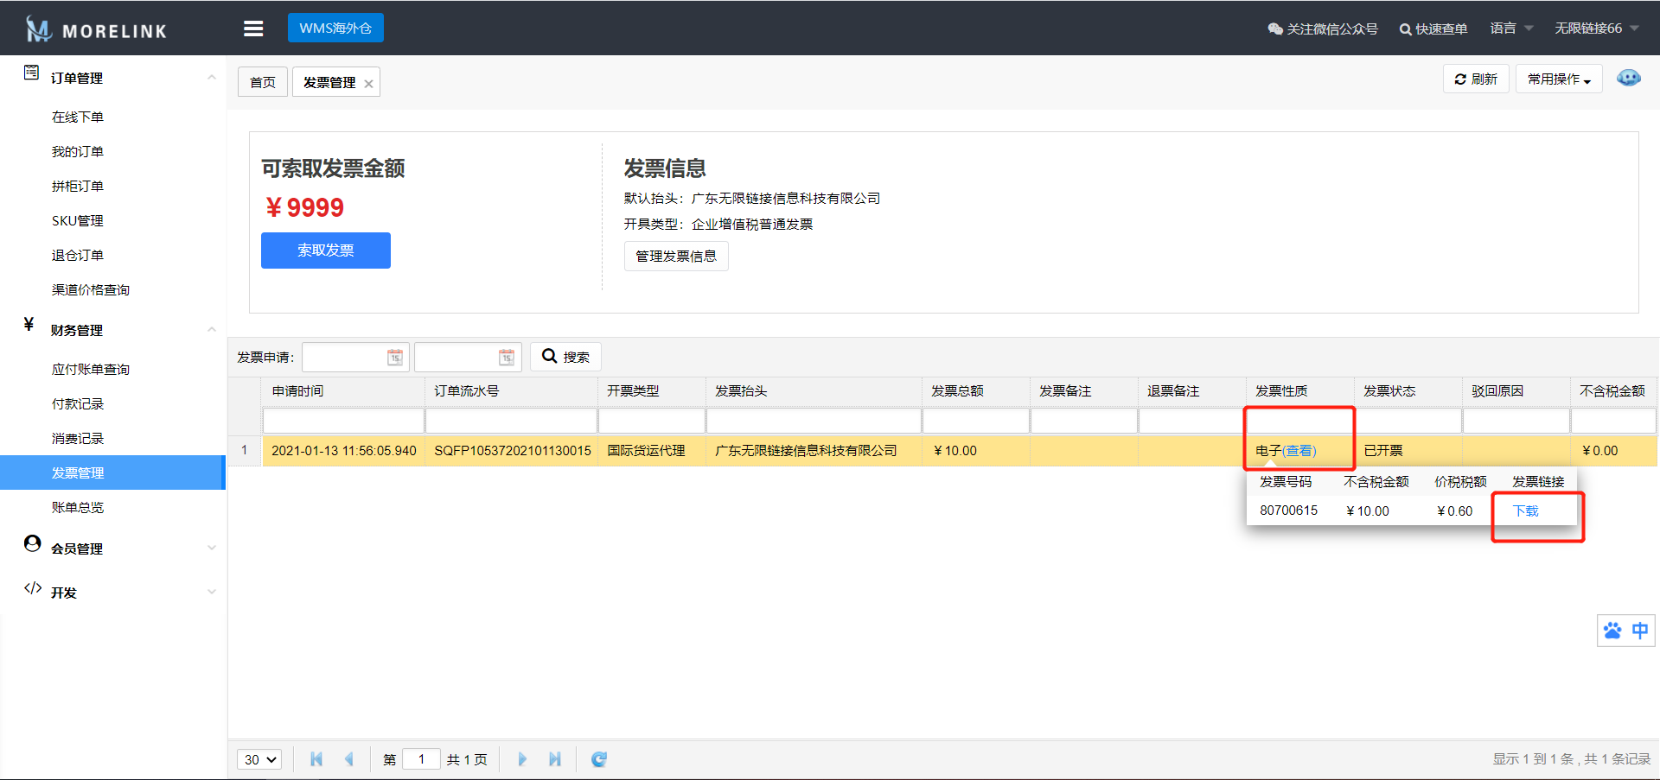
Task: Open the second date picker calendar icon
Action: tap(507, 358)
